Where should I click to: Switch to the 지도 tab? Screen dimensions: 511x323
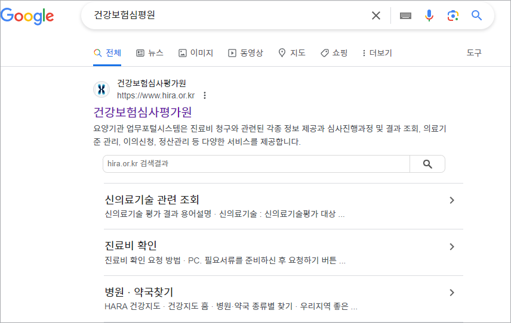[x=292, y=52]
